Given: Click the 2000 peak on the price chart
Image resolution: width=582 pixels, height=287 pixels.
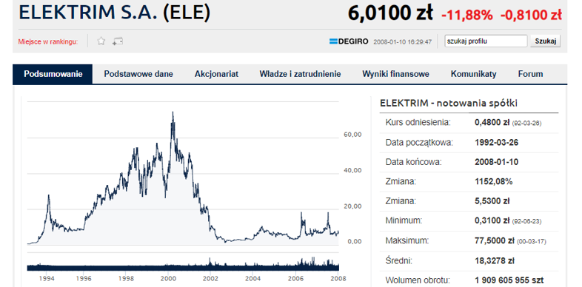Looking at the screenshot, I should (173, 112).
